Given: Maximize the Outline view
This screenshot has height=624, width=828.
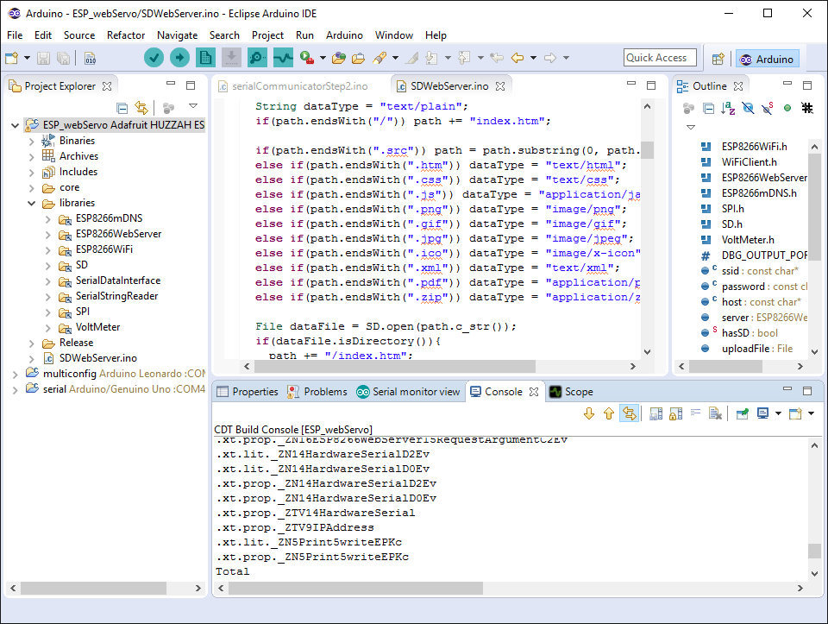Looking at the screenshot, I should coord(807,85).
